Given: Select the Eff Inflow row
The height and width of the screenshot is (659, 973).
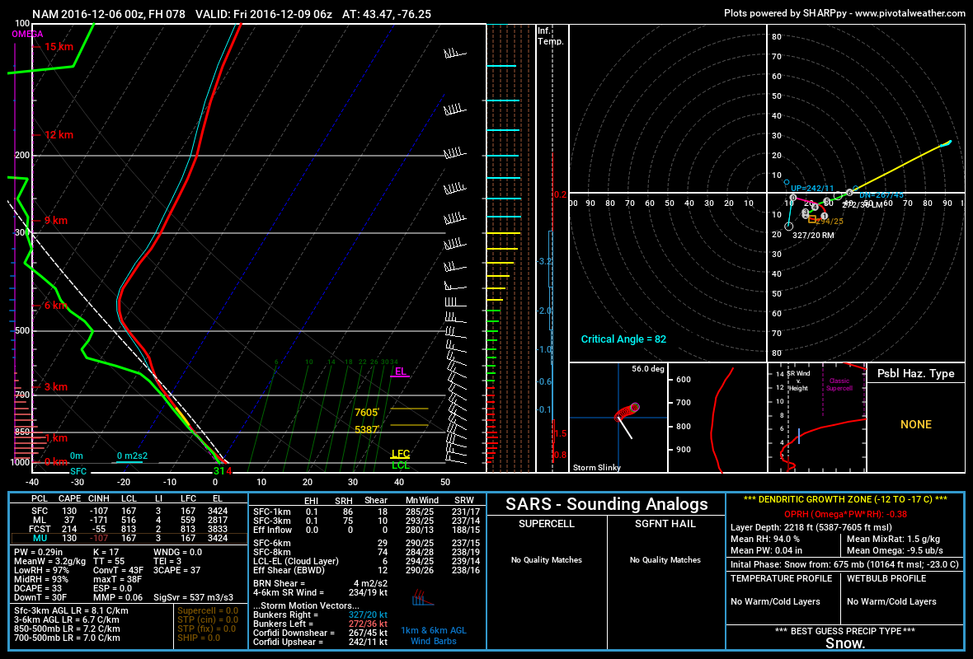Looking at the screenshot, I should (366, 530).
